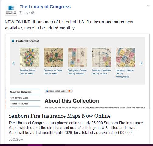Collapse the Featured Content section

click(13, 41)
